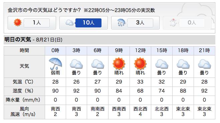Viewport: 220px width, 123px height.
Task: Click the 気温（℃） row label
Action: pos(23,82)
